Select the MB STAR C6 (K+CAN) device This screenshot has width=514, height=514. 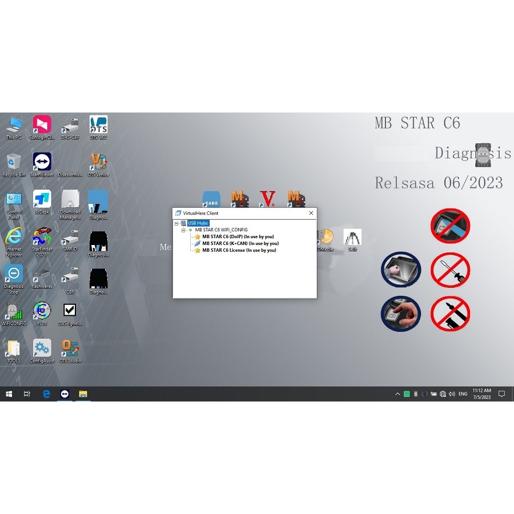coord(240,243)
